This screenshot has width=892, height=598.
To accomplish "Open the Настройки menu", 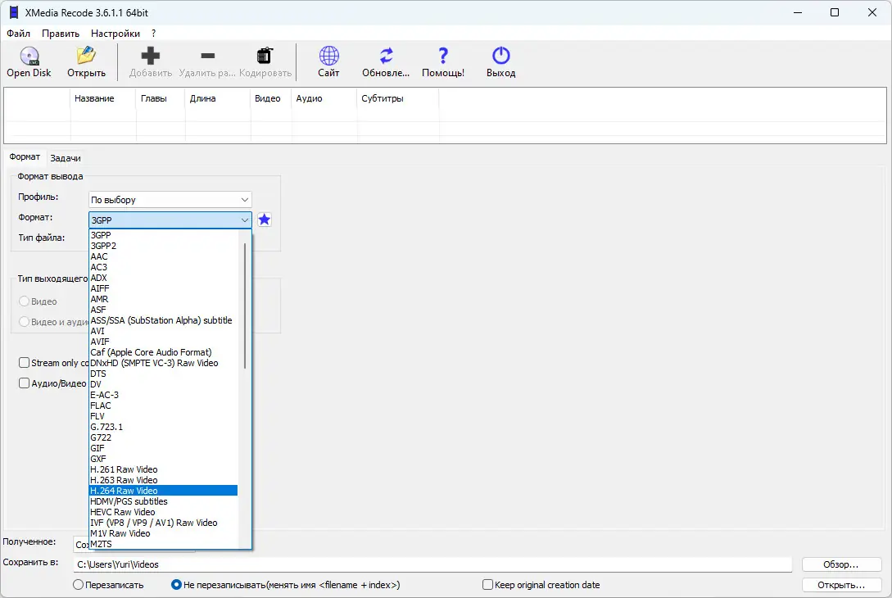I will tap(115, 34).
